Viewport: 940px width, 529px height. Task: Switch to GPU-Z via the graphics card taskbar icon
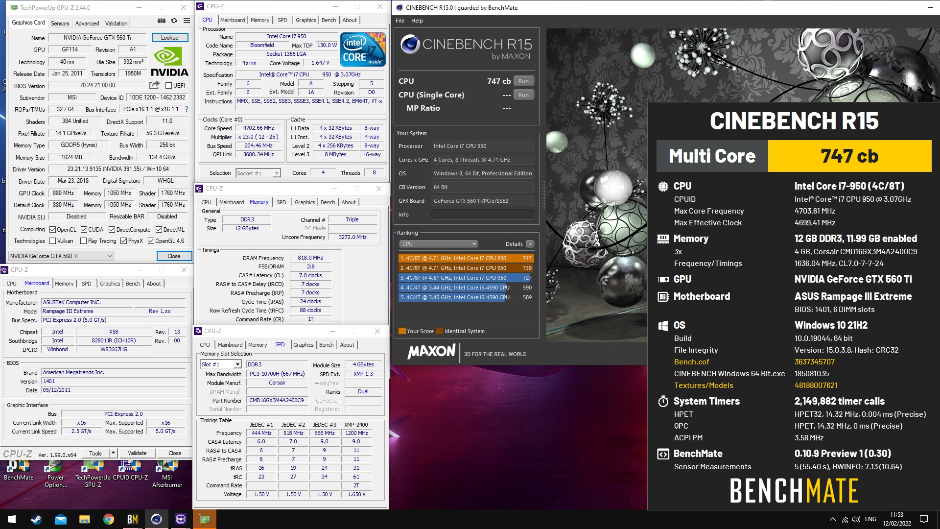click(x=205, y=519)
